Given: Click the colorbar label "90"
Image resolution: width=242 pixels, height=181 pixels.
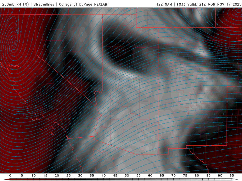Looking at the screenshot, I should click(220, 176).
